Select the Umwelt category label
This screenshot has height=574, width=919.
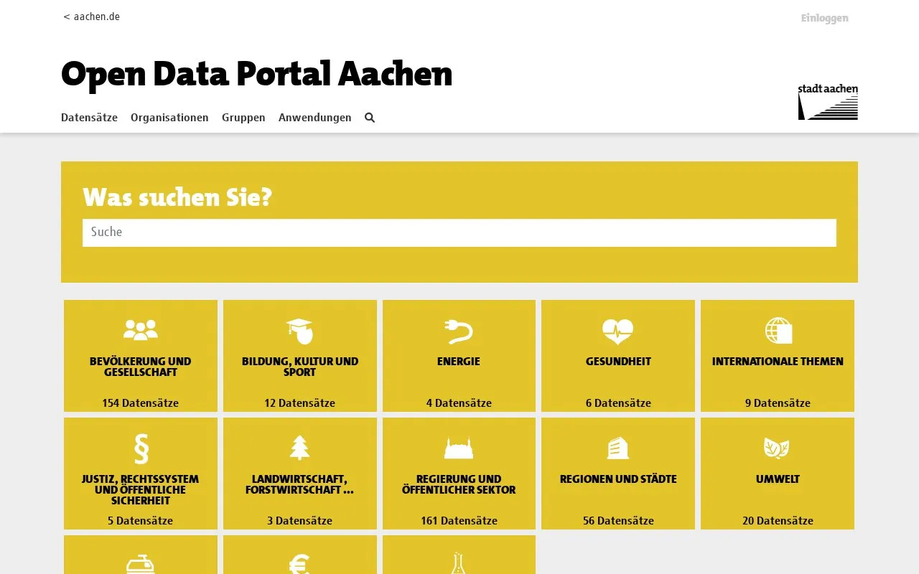coord(778,479)
